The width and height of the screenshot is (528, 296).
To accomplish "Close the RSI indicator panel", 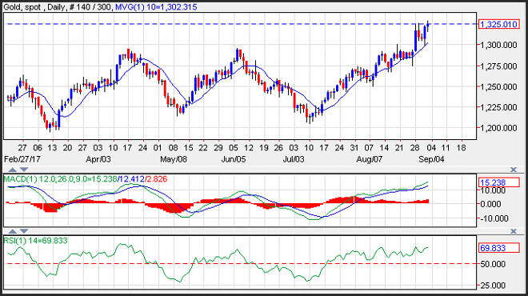I will coord(513,231).
